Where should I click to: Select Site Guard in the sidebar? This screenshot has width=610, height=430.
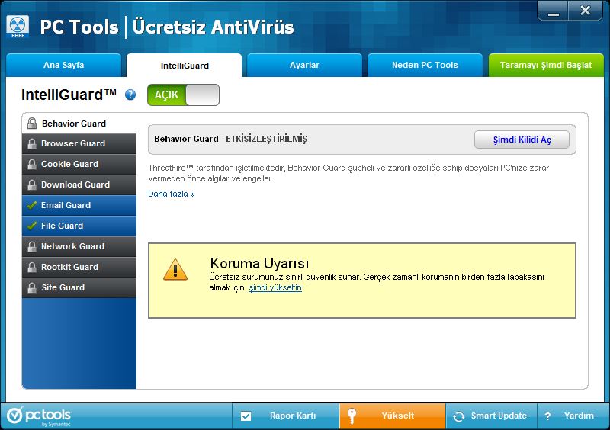click(79, 287)
